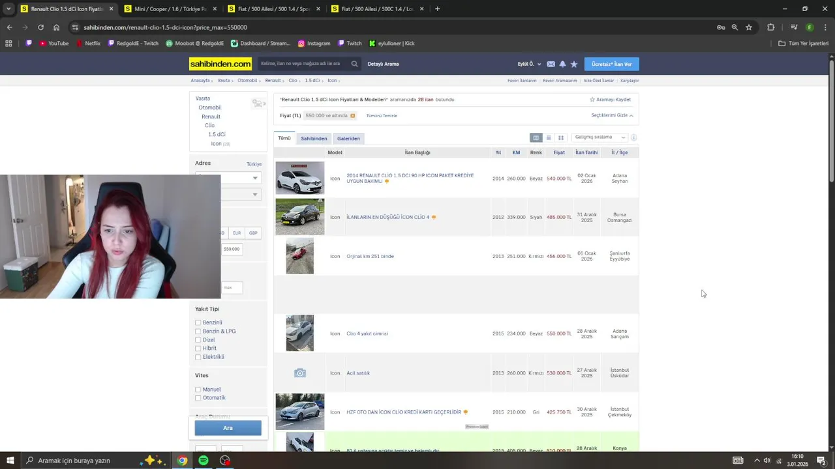835x469 pixels.
Task: Open Chrome tab search dropdown arrow
Action: (x=8, y=9)
